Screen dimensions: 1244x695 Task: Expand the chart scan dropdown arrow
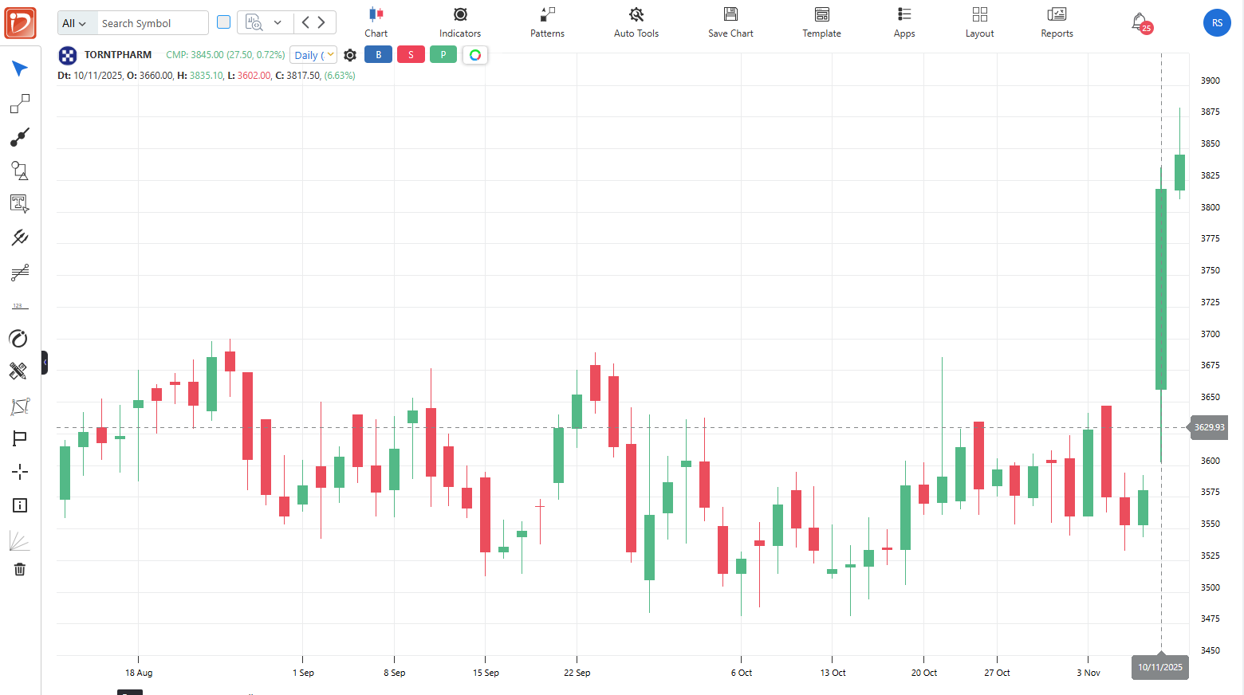278,22
